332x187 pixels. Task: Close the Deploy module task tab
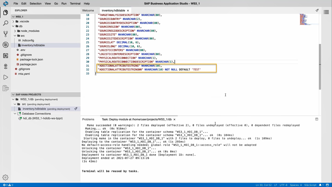pos(174,119)
